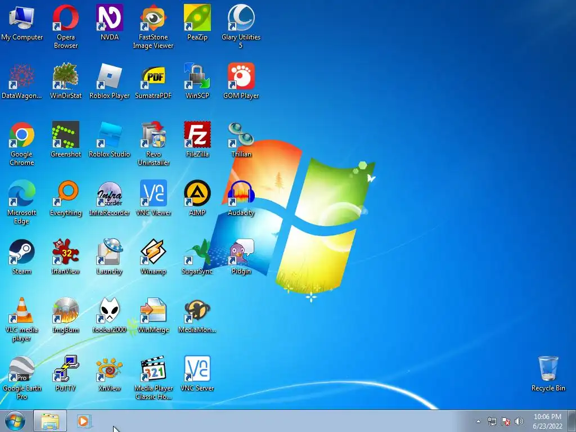Select the Trillian shortcut icon

click(x=241, y=134)
